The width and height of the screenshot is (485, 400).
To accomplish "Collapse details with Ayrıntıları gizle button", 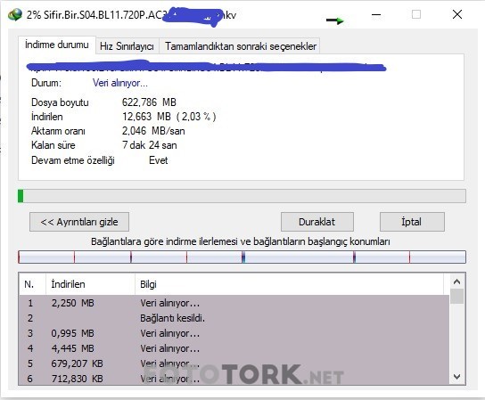I will tap(79, 222).
